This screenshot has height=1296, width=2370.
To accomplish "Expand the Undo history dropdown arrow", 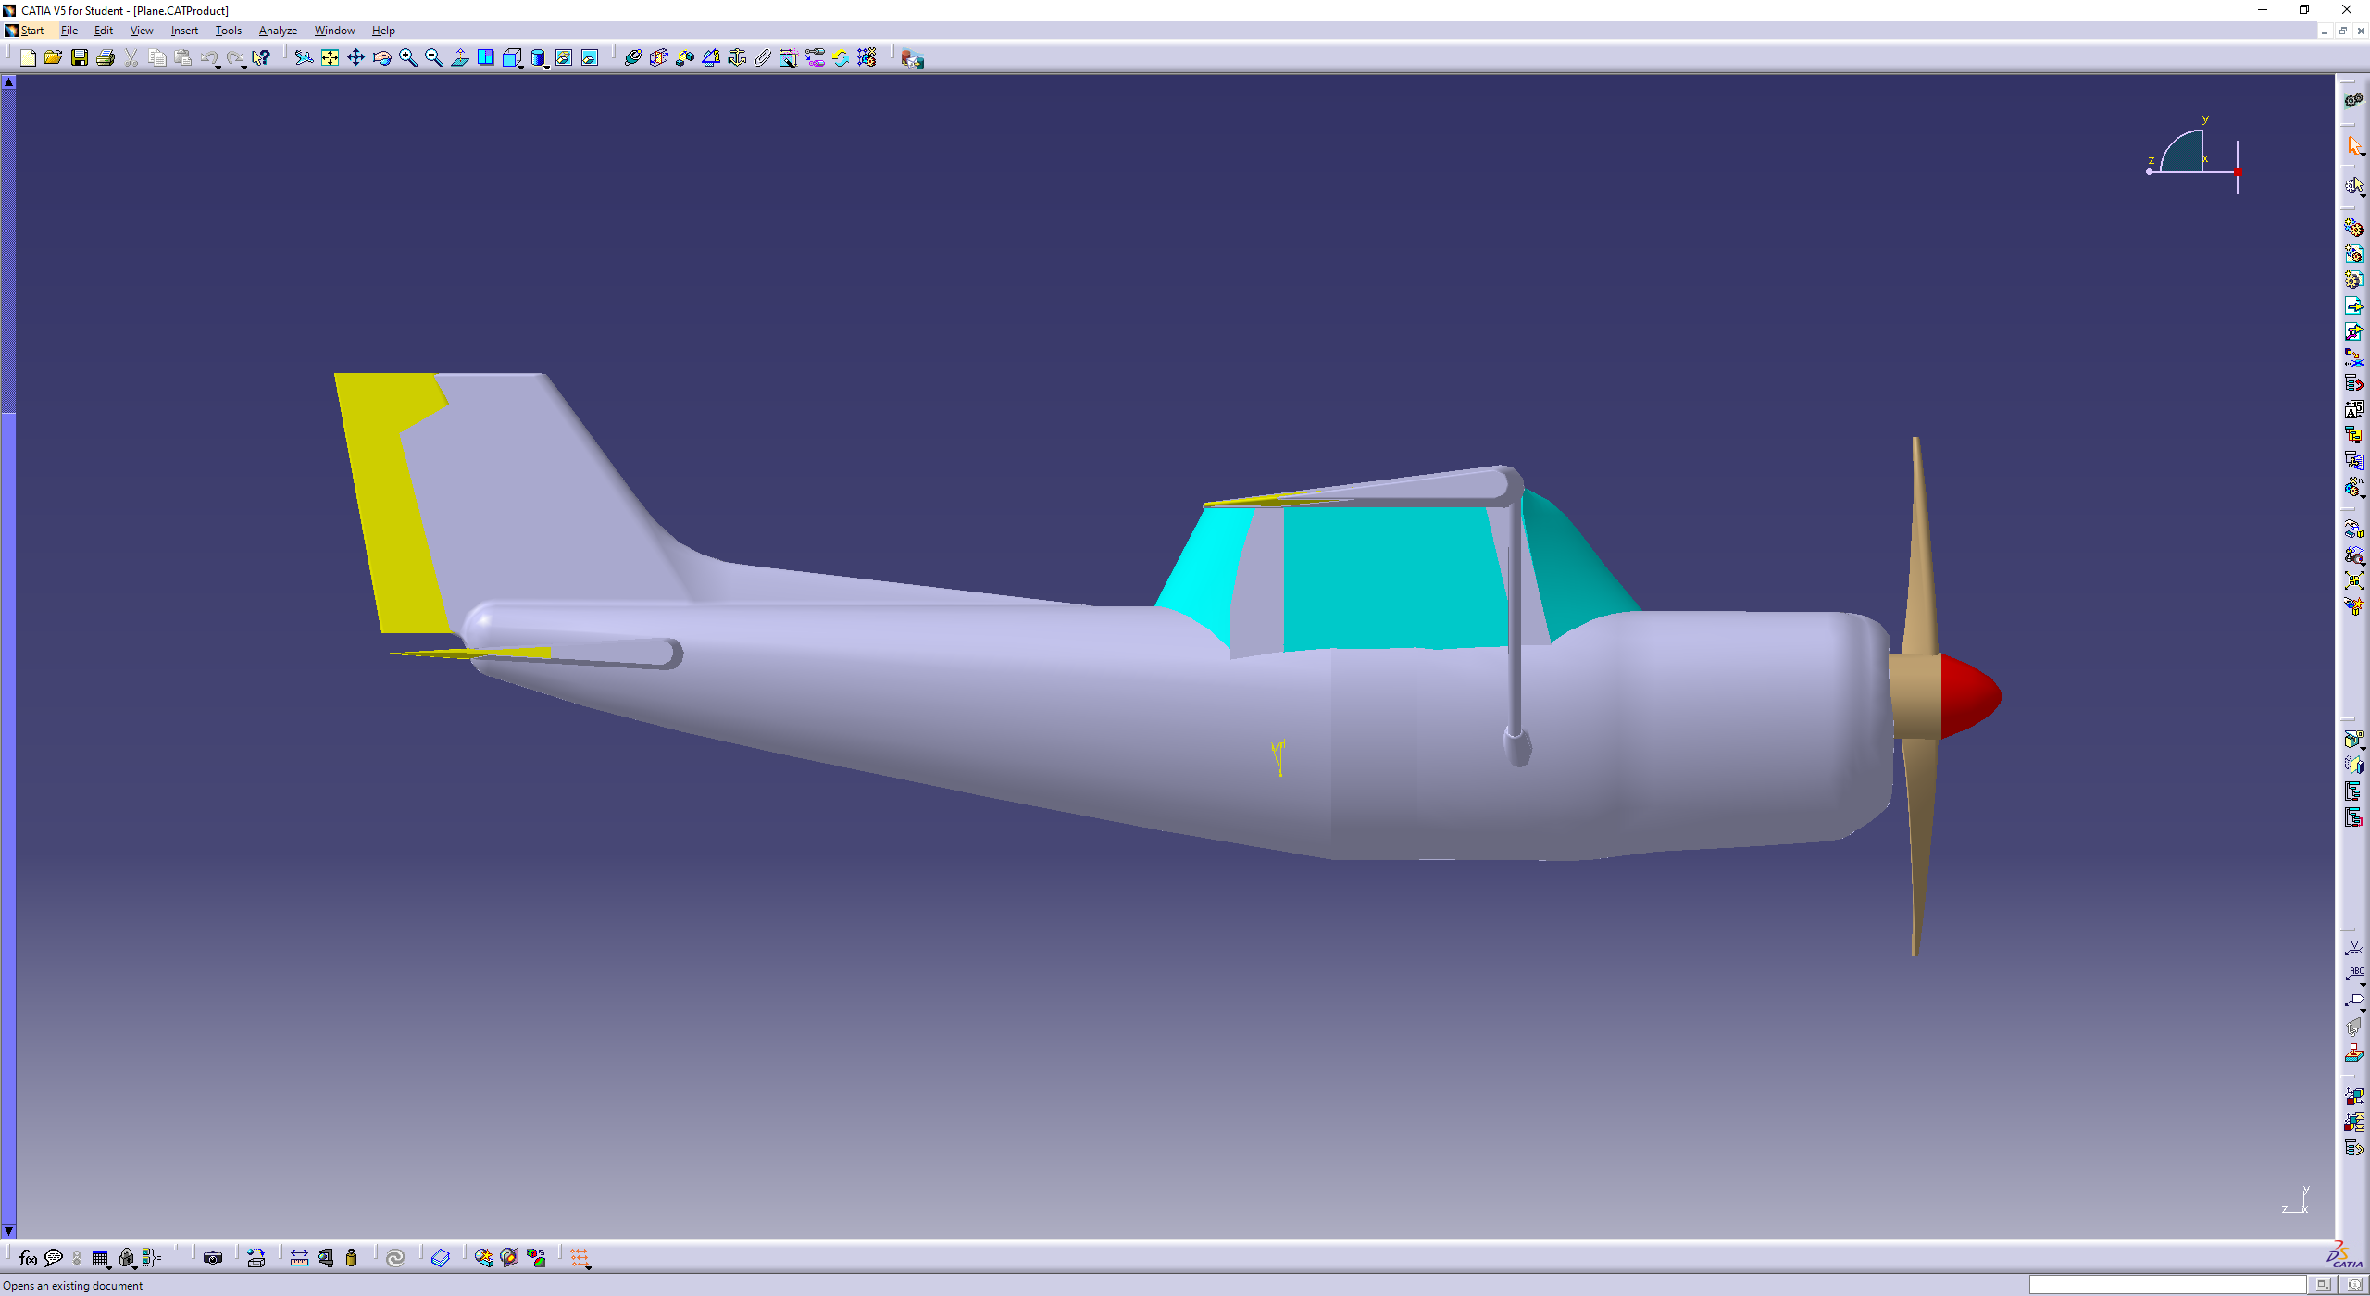I will (218, 67).
